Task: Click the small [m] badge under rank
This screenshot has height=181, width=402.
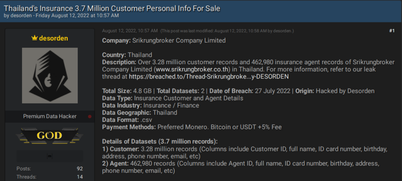Action: pyautogui.click(x=50, y=156)
